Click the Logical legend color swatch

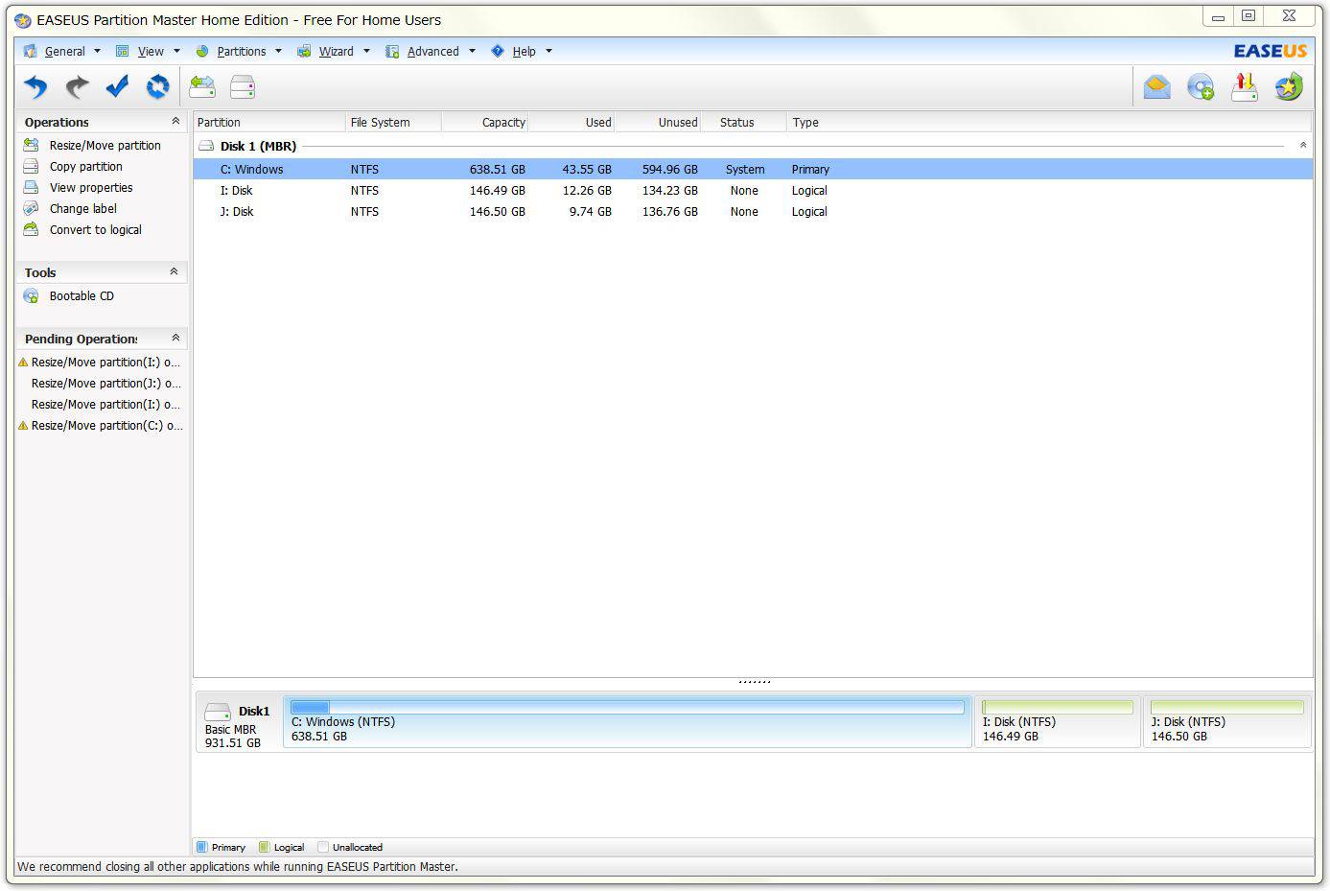(264, 847)
